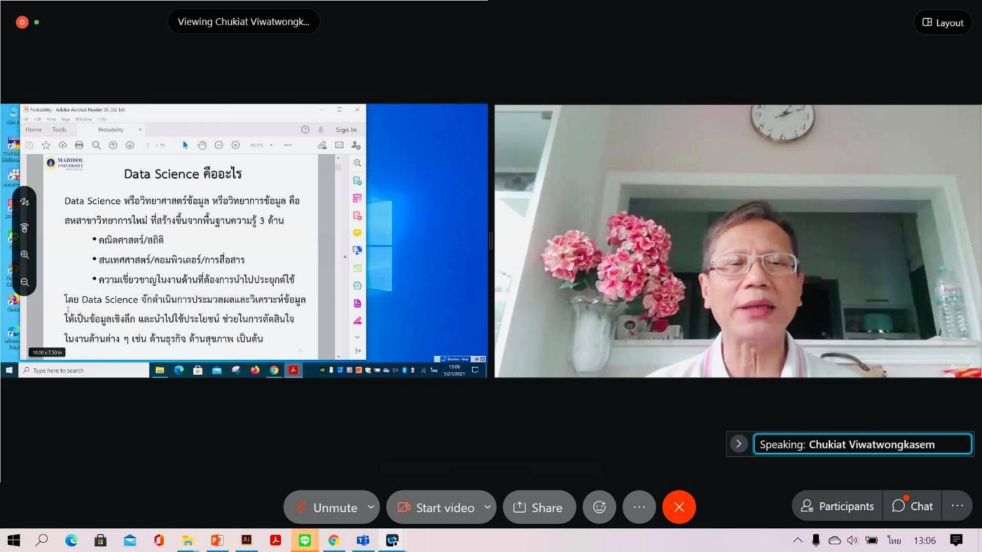Open the Windows notification center
The width and height of the screenshot is (982, 552).
tap(956, 540)
